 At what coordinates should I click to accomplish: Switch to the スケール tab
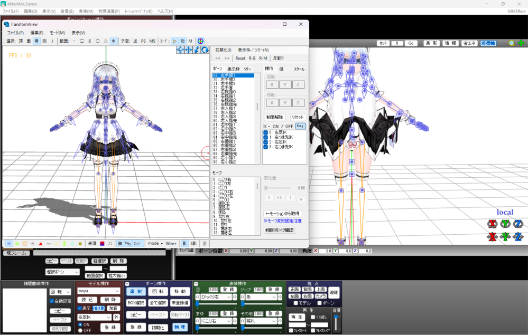[299, 69]
